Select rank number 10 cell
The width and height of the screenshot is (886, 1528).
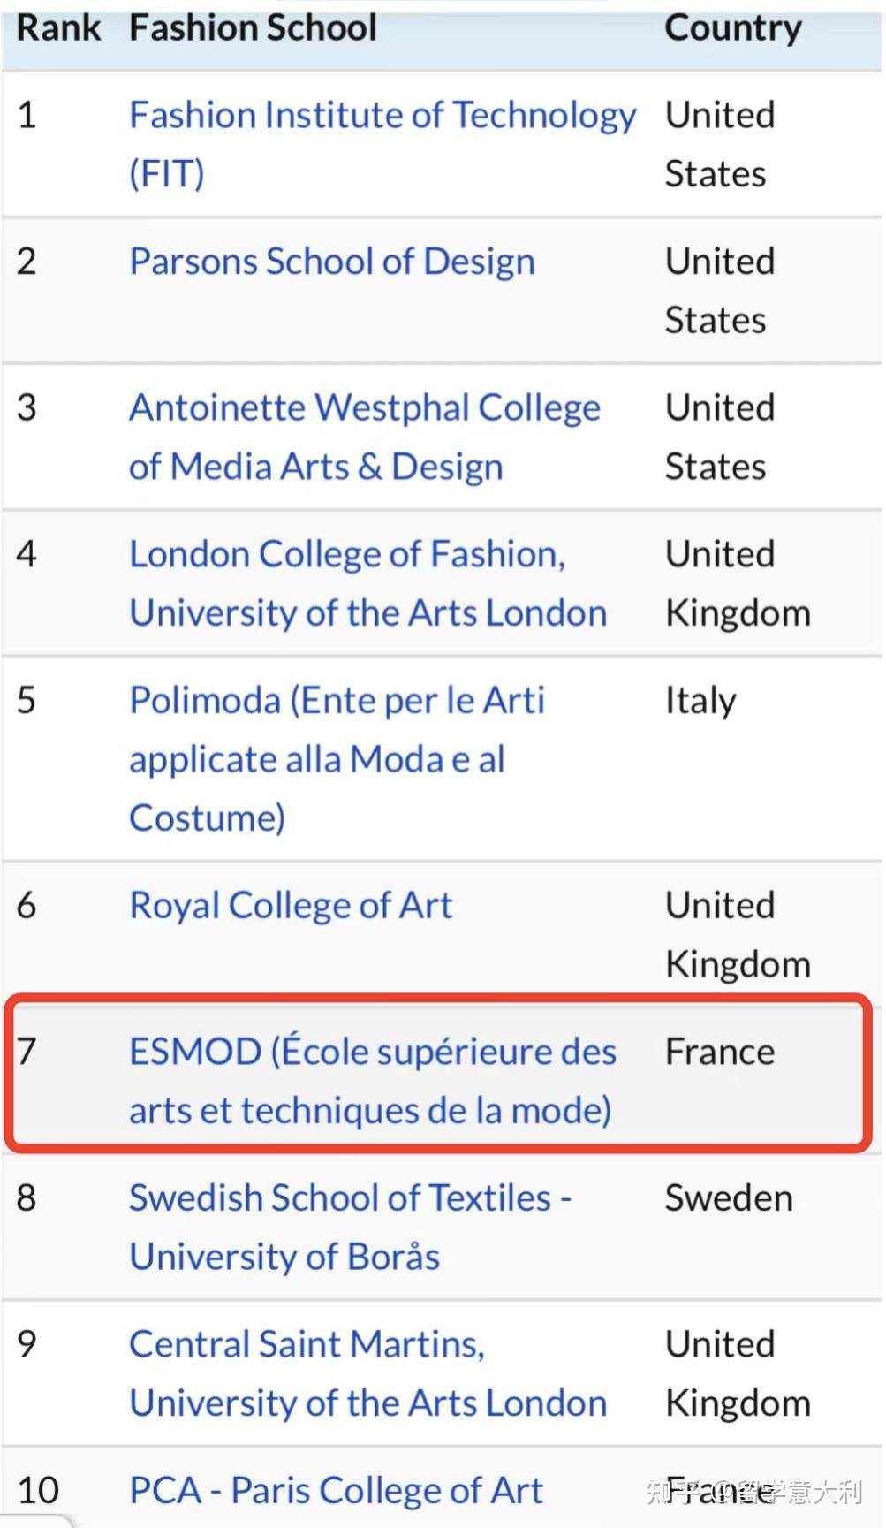point(38,1491)
